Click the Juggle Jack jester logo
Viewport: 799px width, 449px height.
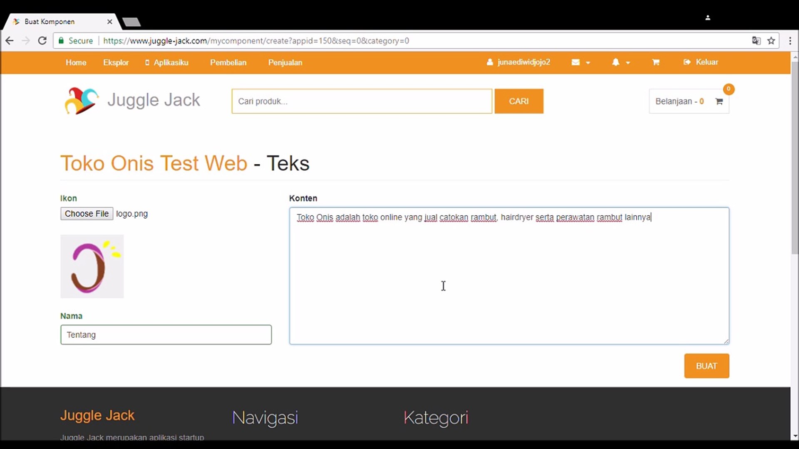81,101
